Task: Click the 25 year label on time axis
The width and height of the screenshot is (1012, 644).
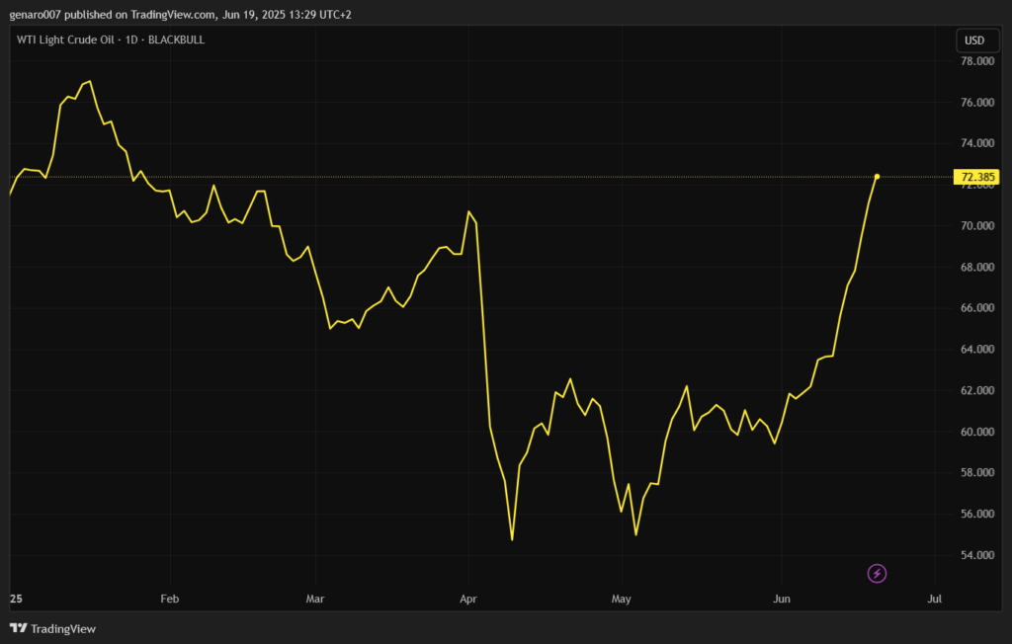Action: (x=15, y=599)
